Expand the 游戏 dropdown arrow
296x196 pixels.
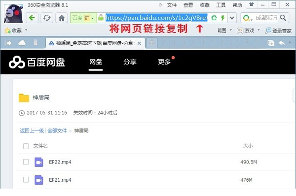tap(259, 30)
